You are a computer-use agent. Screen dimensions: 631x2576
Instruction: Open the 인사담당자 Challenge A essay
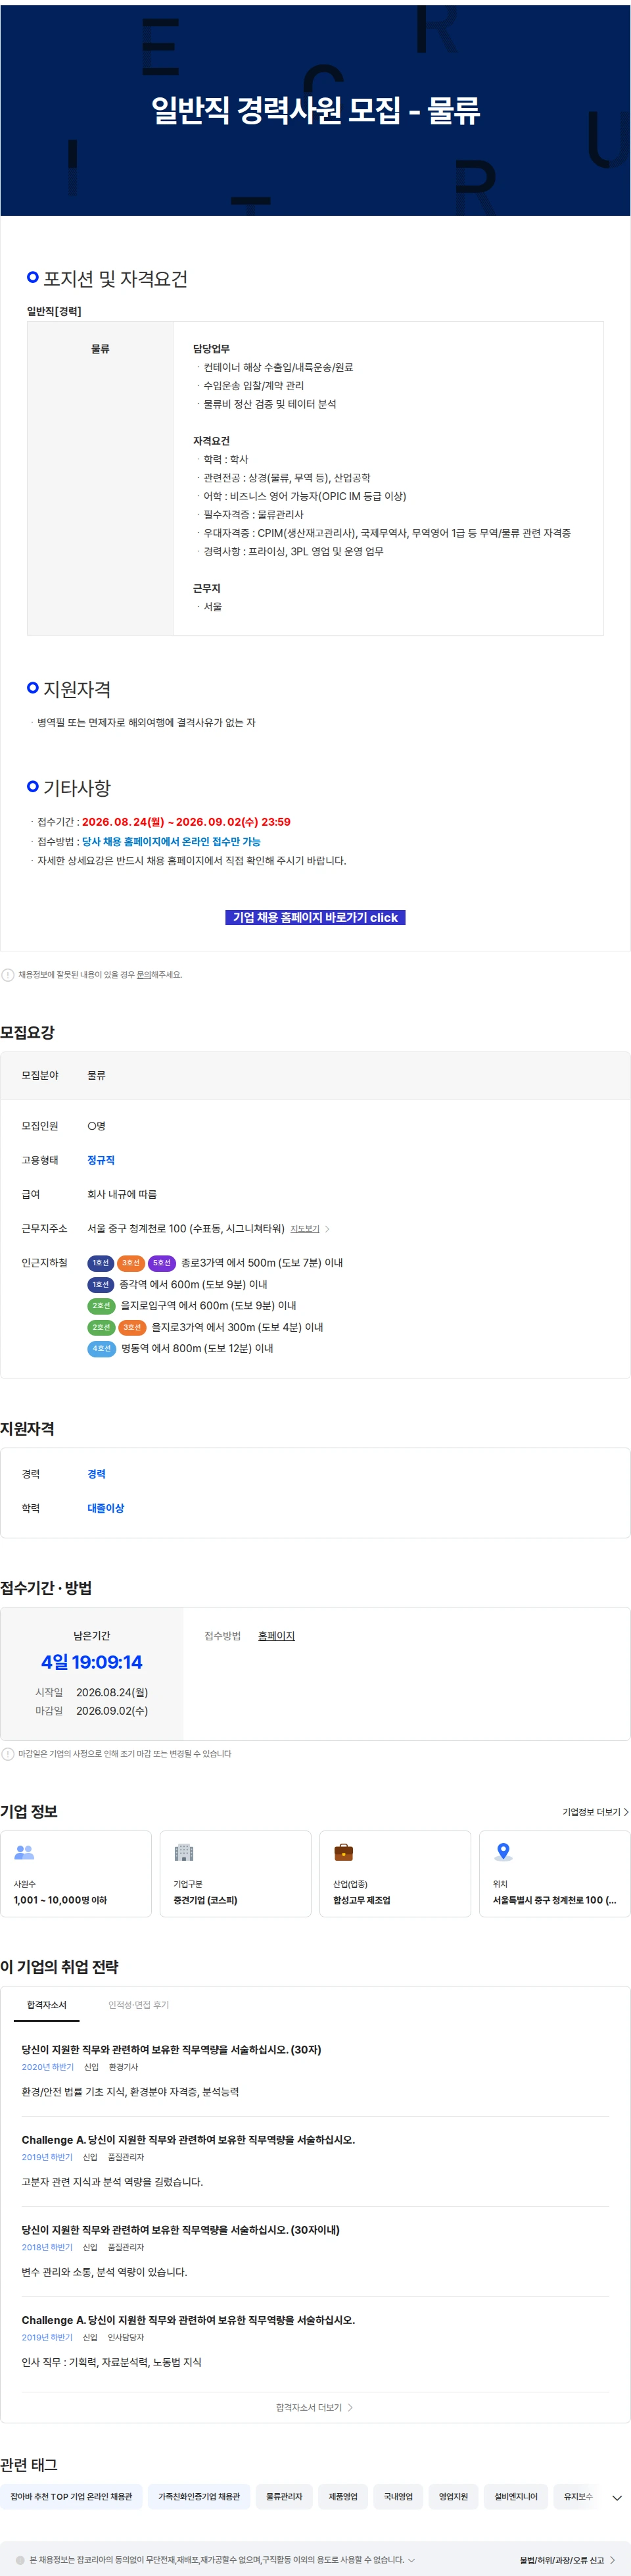coord(315,2341)
